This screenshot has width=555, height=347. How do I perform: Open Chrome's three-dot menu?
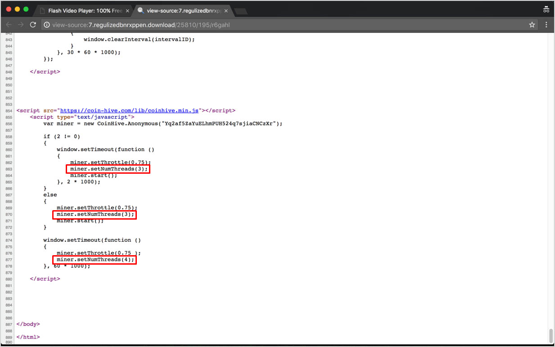(x=546, y=25)
